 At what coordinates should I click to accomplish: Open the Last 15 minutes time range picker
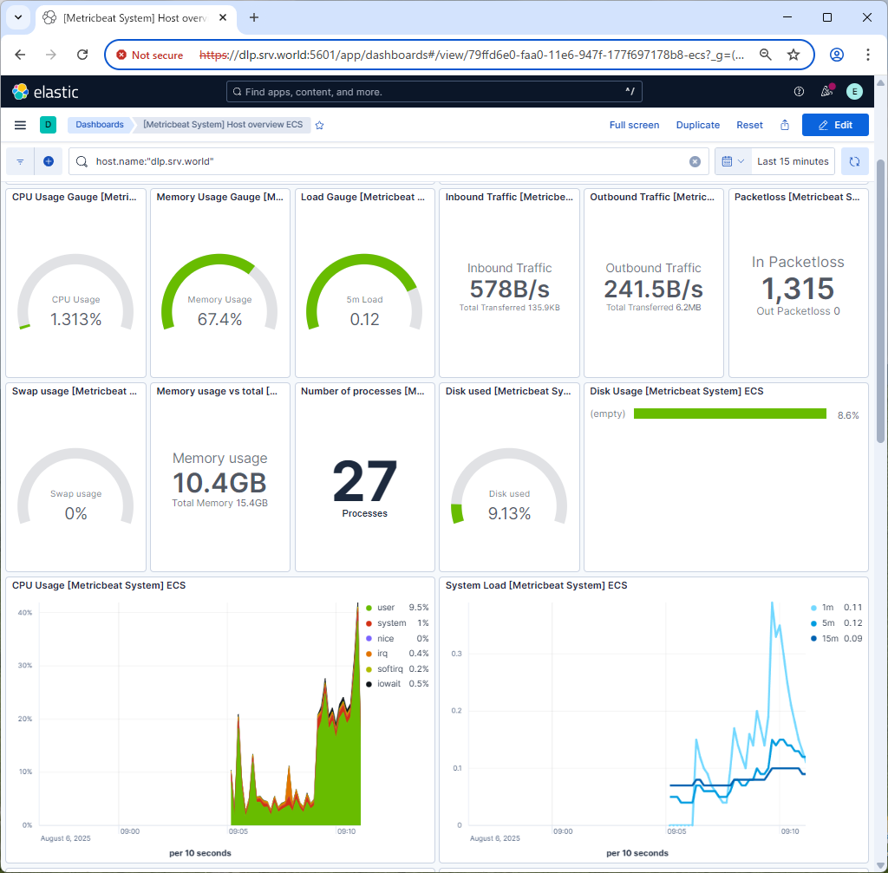click(x=792, y=161)
